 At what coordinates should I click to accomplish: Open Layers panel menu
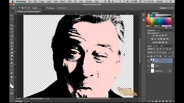173,46
